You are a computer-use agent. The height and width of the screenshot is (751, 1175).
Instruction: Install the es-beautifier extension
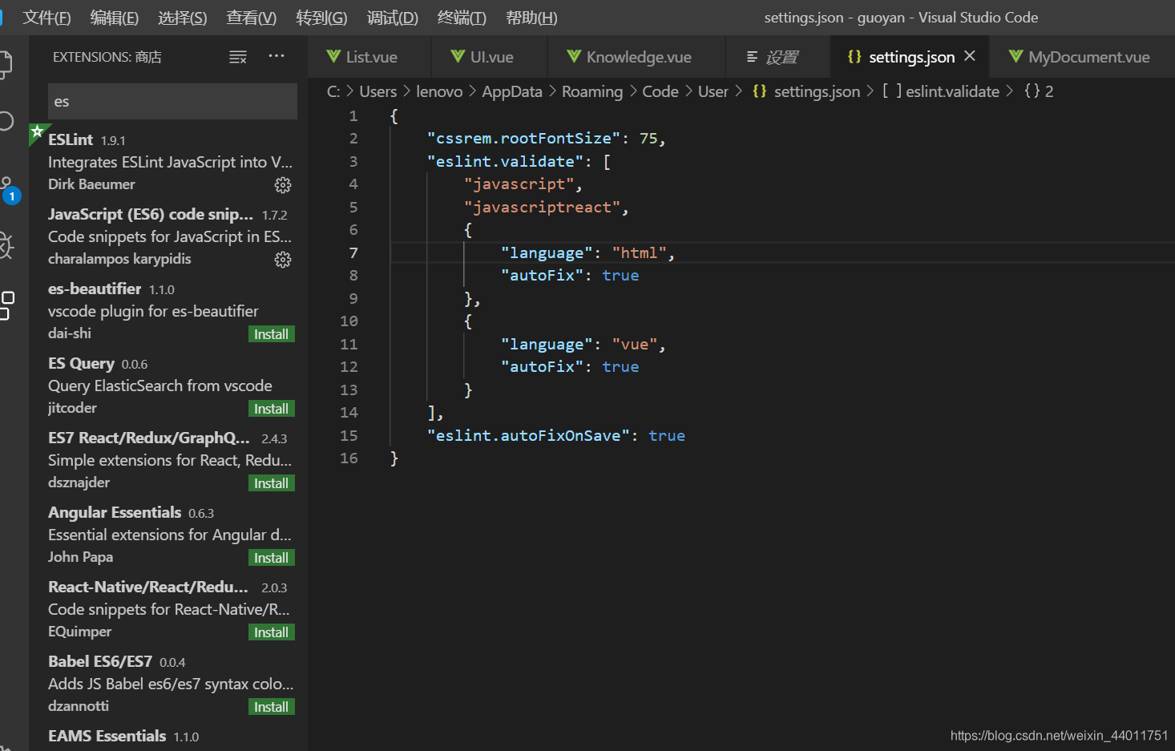pyautogui.click(x=272, y=334)
